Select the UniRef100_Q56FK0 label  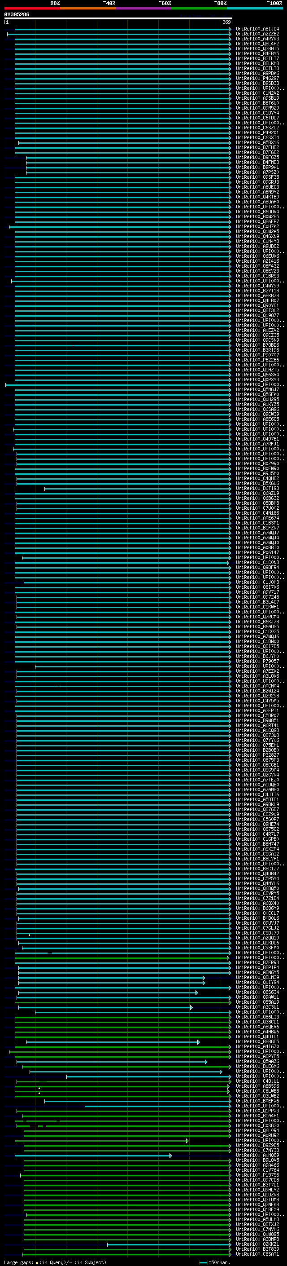[257, 395]
